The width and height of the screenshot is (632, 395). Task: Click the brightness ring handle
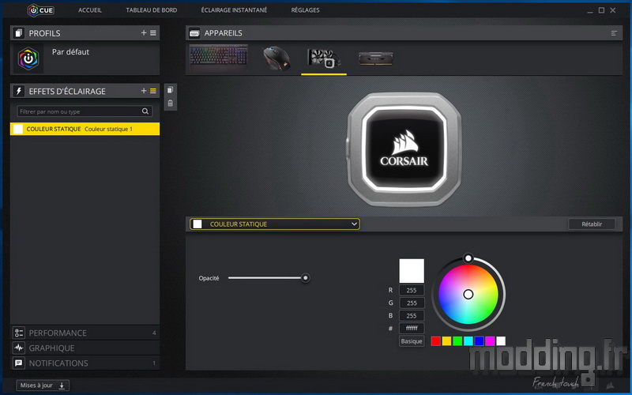(468, 258)
